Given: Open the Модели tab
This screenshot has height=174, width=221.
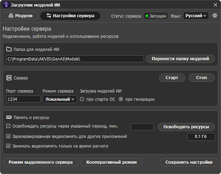Looking at the screenshot, I should pos(20,15).
